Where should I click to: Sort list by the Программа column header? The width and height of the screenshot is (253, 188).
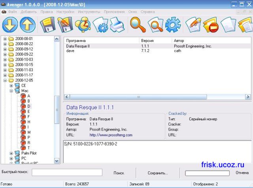coord(102,41)
